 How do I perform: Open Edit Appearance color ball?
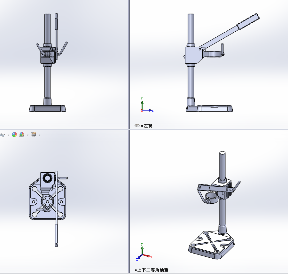(14, 135)
